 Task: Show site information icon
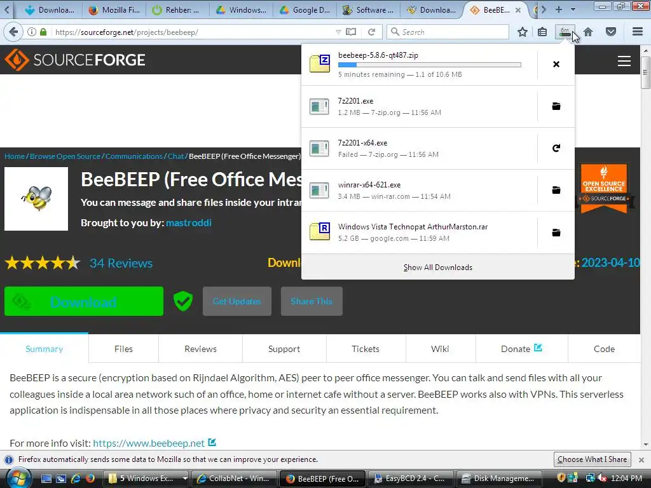pos(32,32)
